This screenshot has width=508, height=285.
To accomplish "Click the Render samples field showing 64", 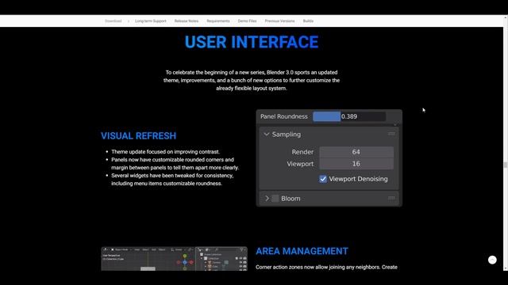I will [x=356, y=152].
